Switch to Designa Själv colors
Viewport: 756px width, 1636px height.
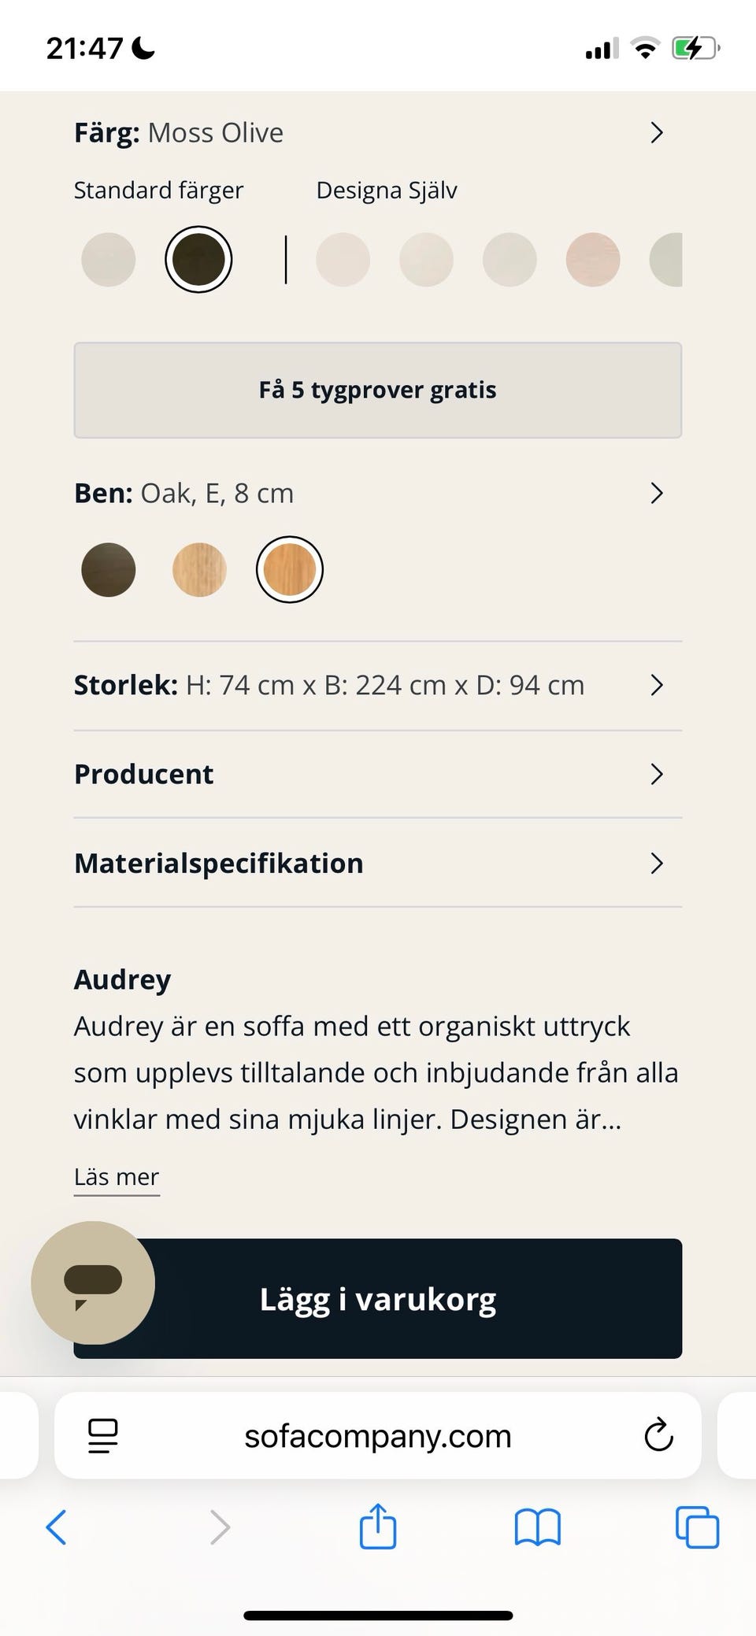coord(386,191)
